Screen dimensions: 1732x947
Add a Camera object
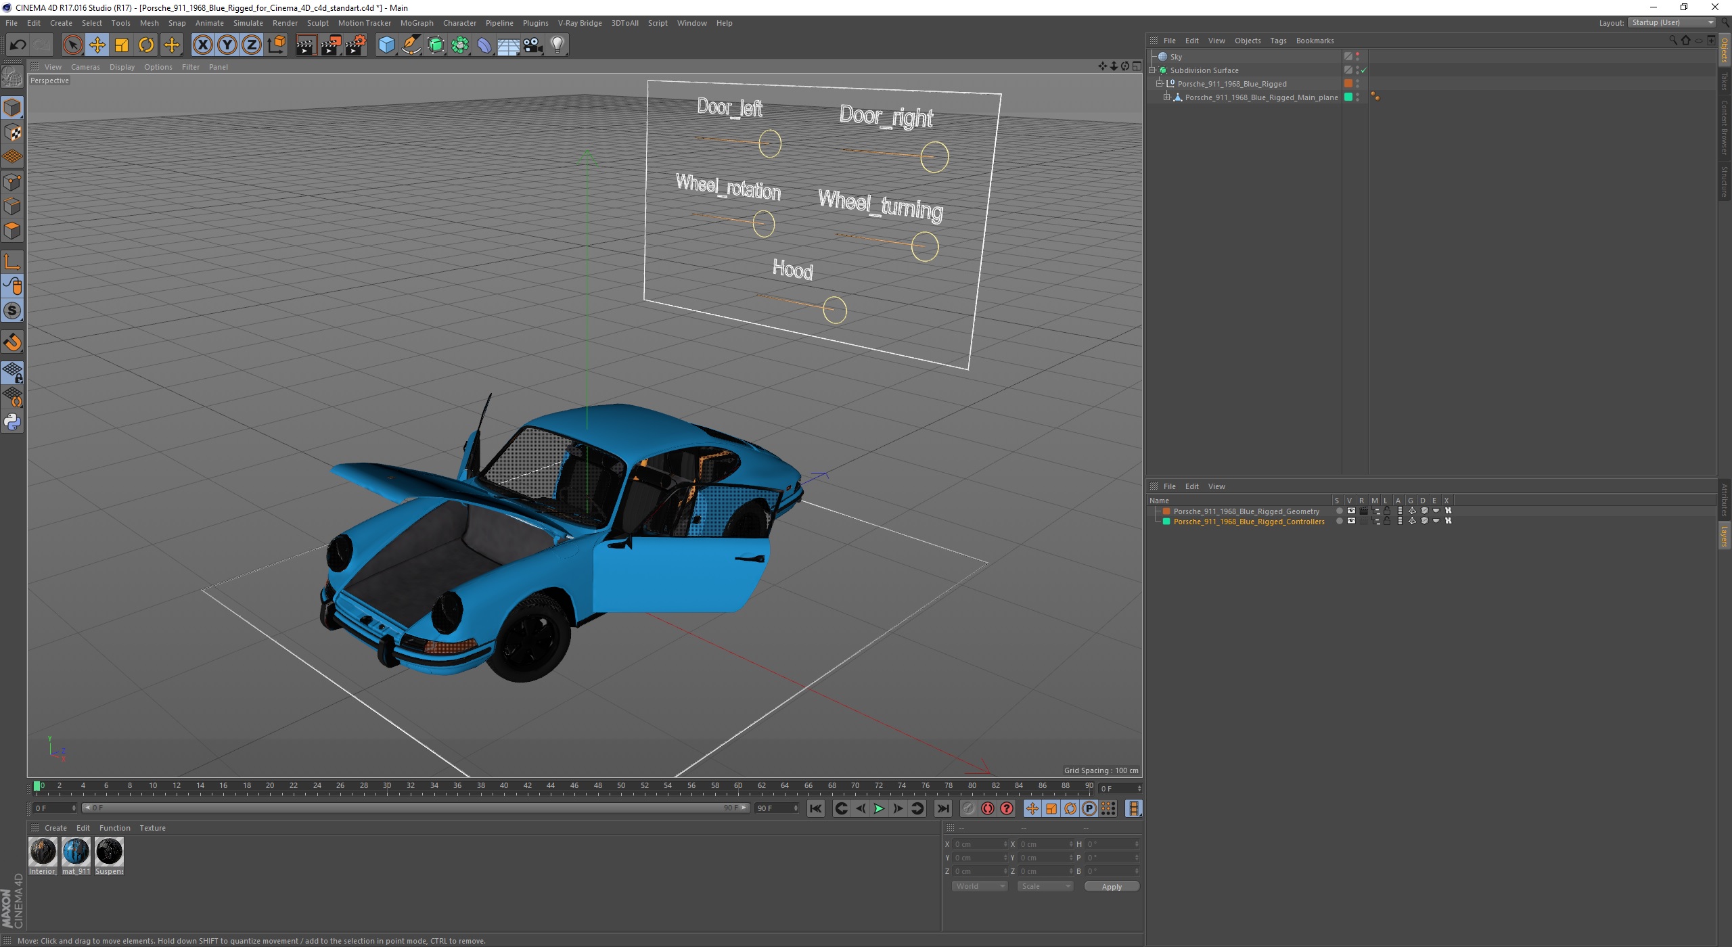(533, 45)
